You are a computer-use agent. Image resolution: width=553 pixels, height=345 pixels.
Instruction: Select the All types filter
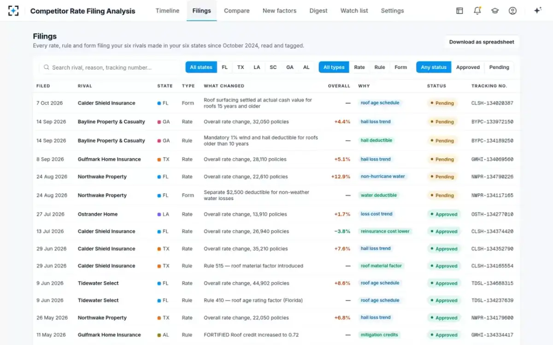pos(334,67)
